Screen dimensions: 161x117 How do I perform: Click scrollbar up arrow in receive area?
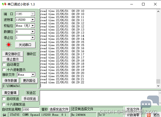158,11
